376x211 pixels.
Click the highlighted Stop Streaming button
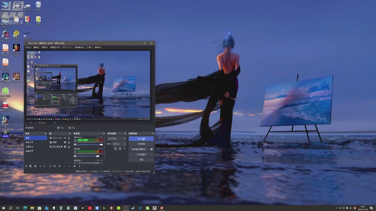(141, 138)
